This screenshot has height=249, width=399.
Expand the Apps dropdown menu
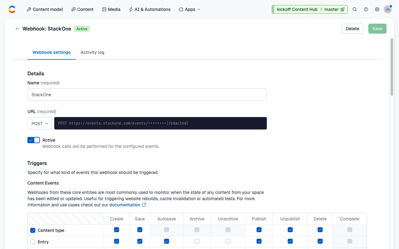[190, 9]
